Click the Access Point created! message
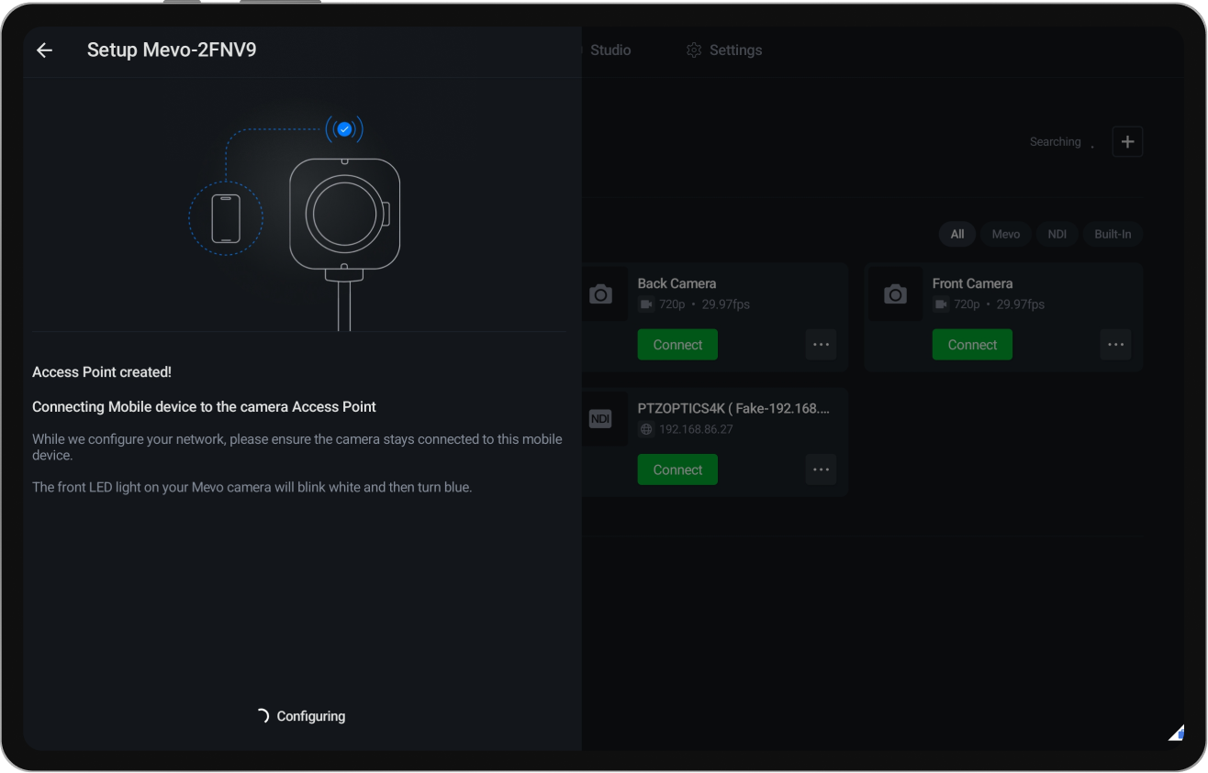The image size is (1208, 773). pos(102,372)
